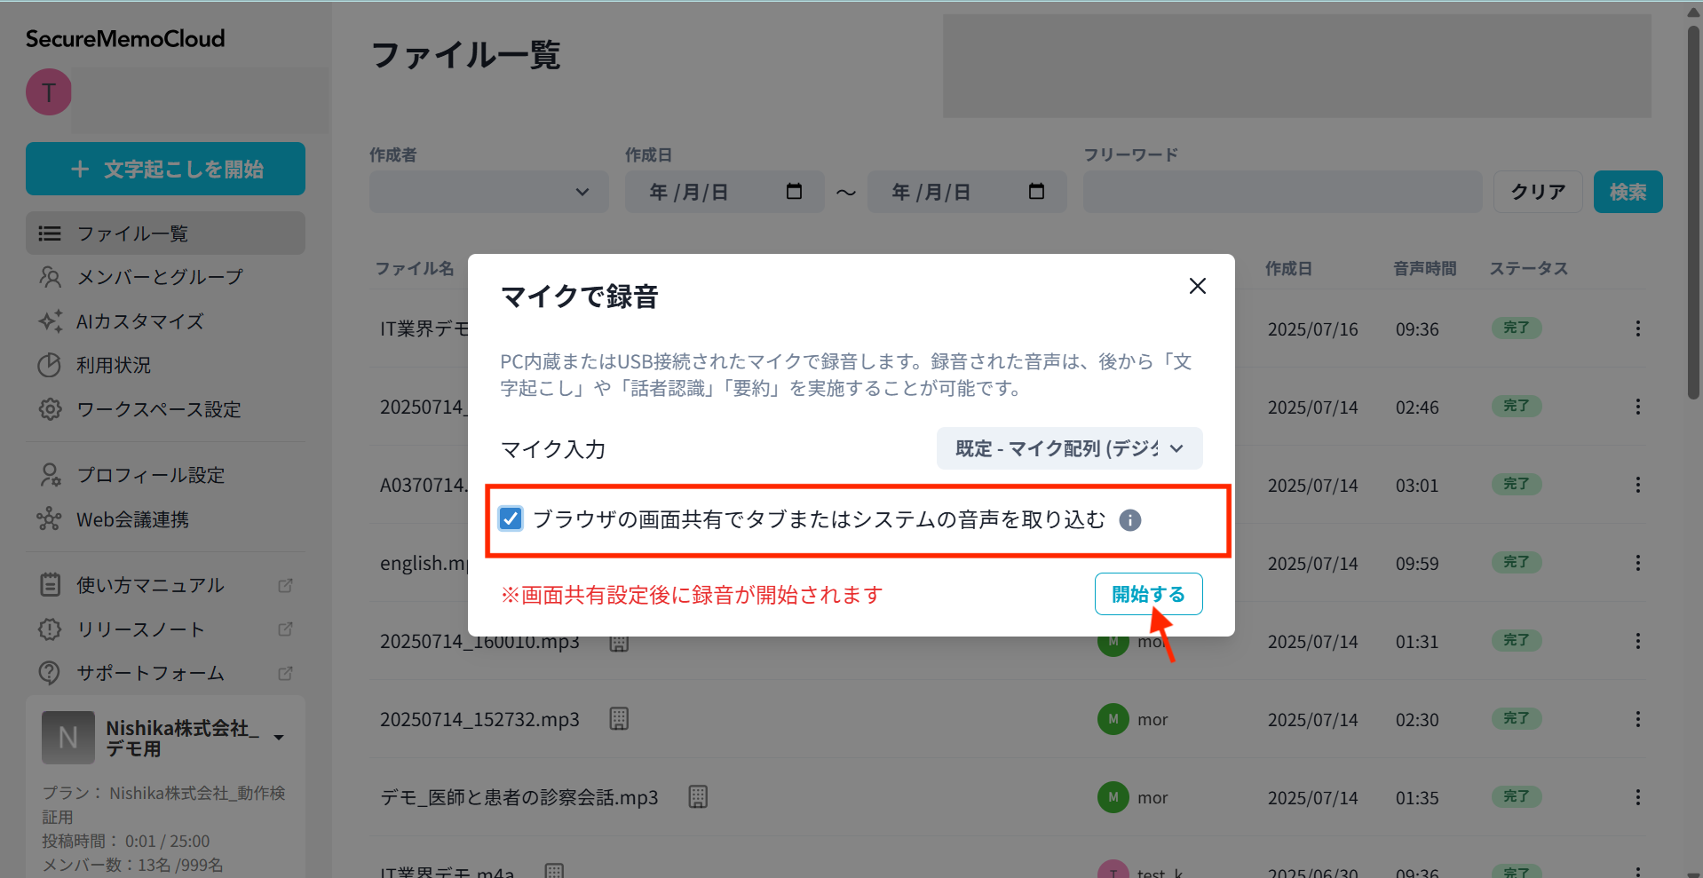
Task: Click the Web会議連携 integration icon
Action: pos(50,519)
